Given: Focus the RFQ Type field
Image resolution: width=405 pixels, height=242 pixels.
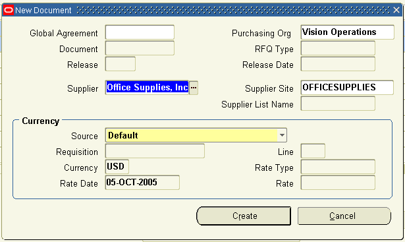Looking at the screenshot, I should coord(338,48).
